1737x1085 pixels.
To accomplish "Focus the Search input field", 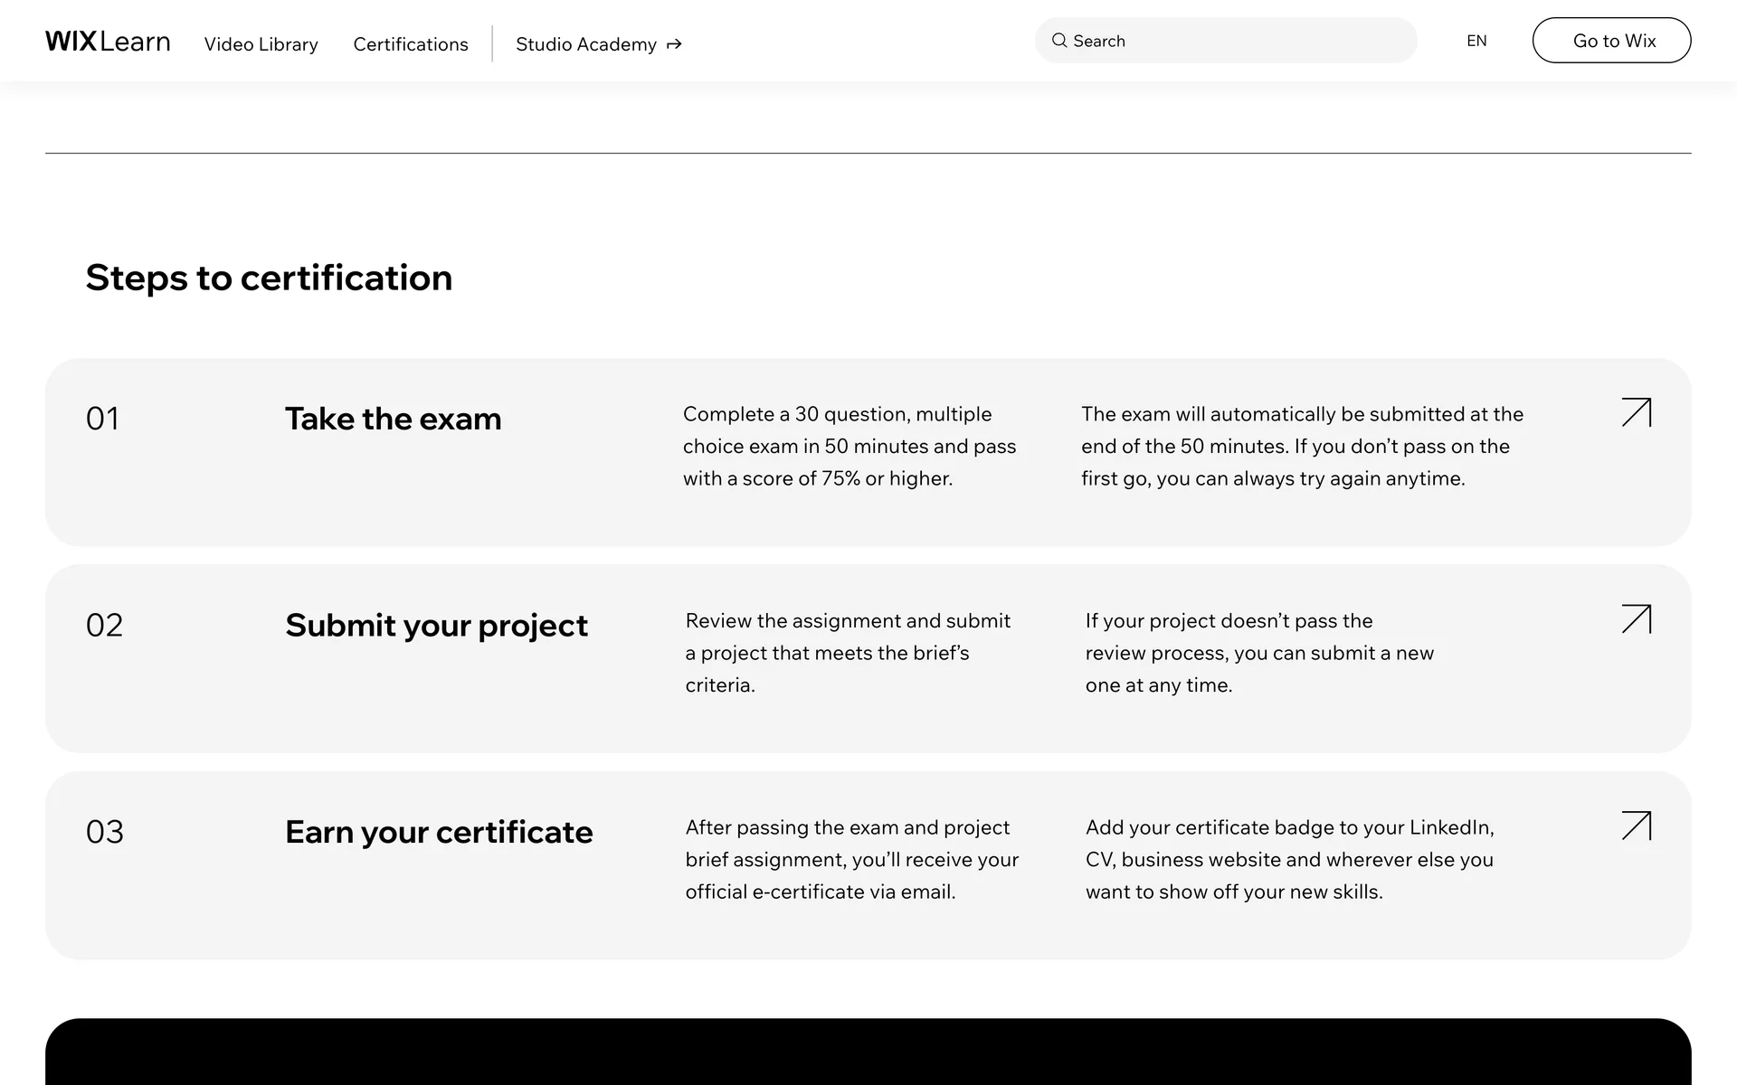I will point(1239,41).
